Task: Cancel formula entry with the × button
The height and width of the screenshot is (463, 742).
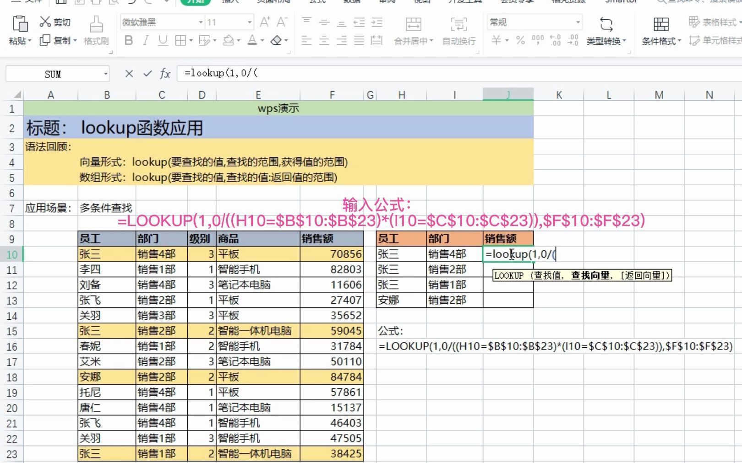Action: point(129,73)
